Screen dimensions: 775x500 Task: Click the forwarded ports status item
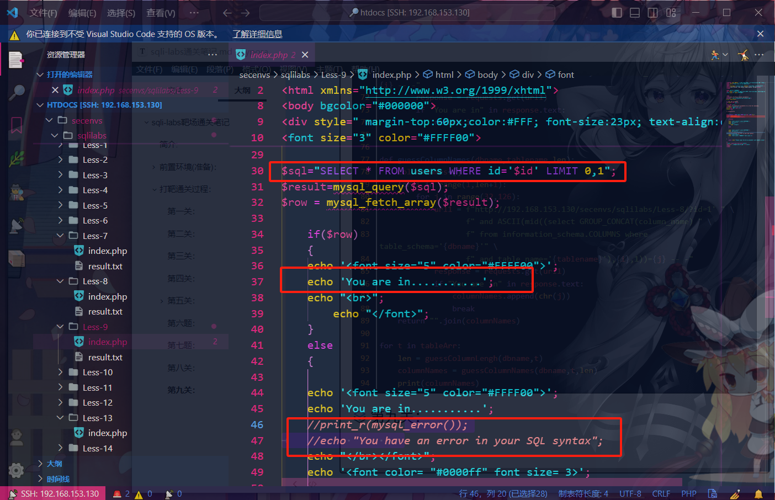[x=173, y=493]
